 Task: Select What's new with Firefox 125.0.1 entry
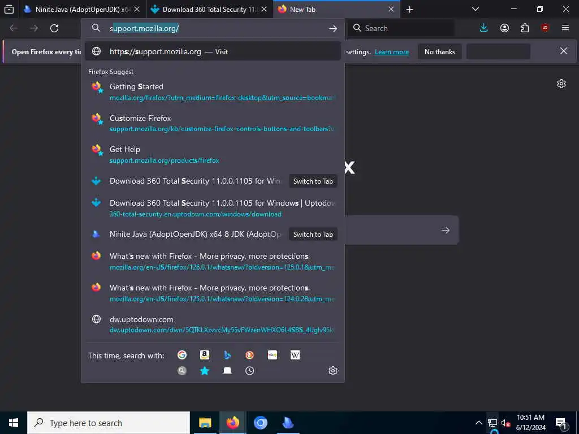coord(213,293)
